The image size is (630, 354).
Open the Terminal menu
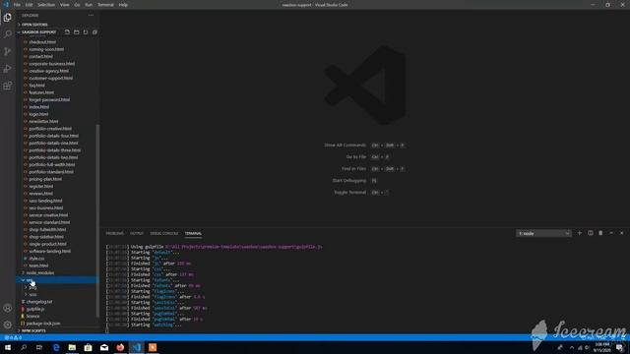click(x=105, y=5)
